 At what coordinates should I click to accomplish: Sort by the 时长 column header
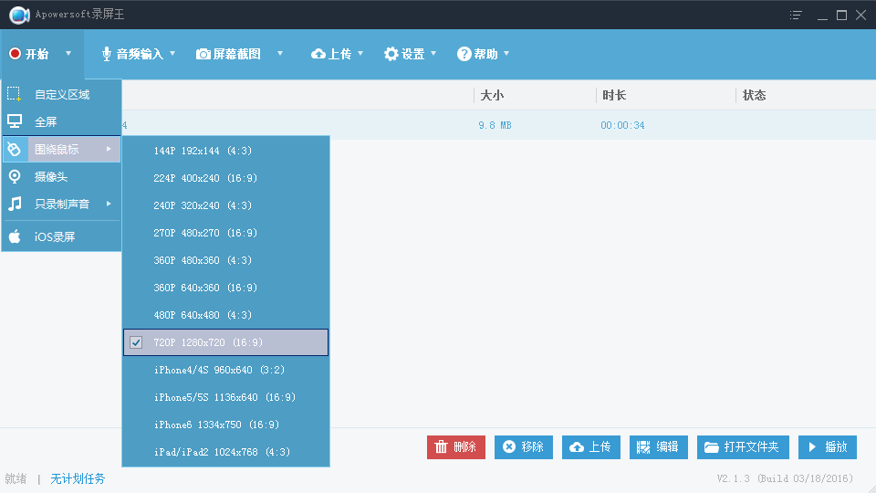[x=614, y=95]
